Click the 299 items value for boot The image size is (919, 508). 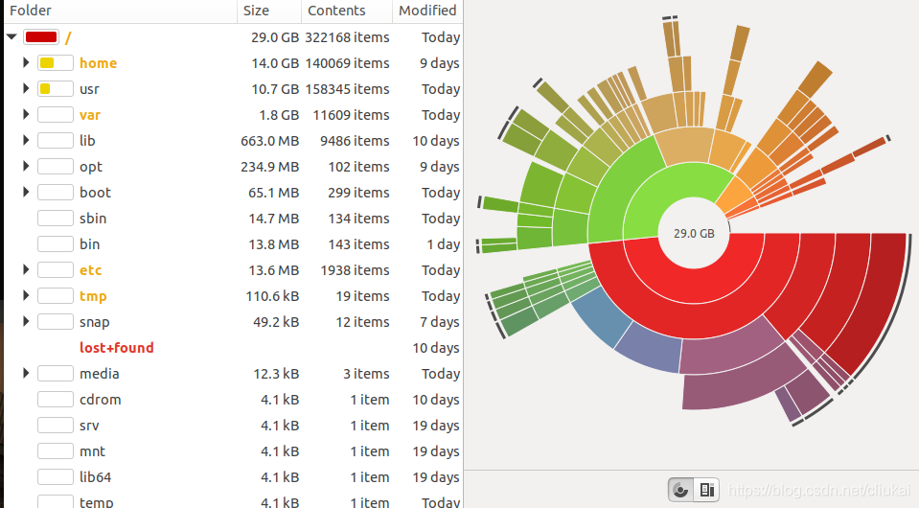[358, 193]
